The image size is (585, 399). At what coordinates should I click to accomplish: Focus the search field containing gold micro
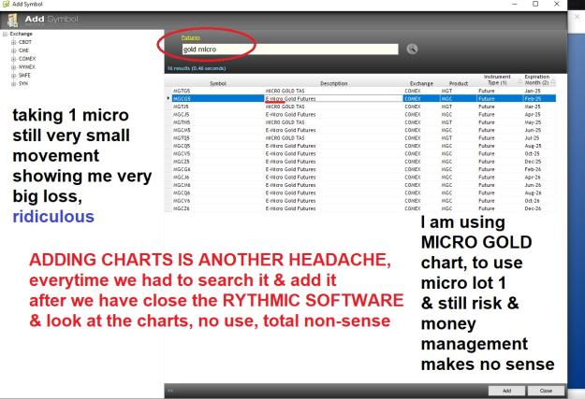tap(290, 50)
